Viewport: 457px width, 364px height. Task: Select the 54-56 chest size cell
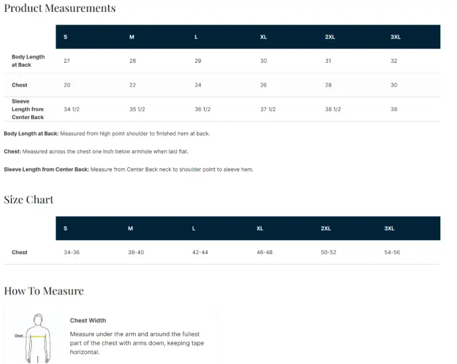point(392,252)
